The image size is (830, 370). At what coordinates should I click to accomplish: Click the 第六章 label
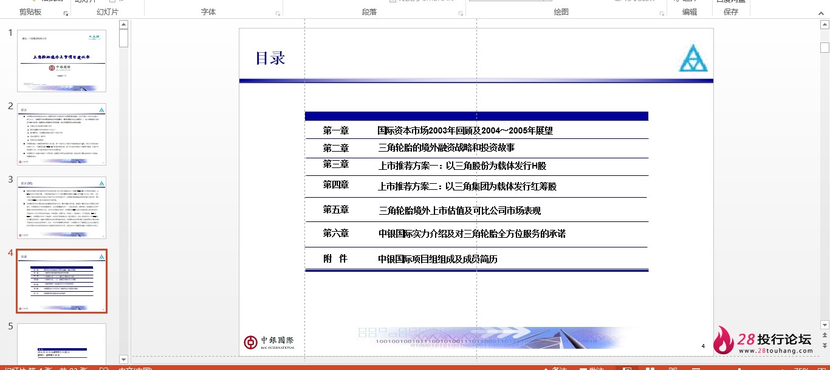tap(336, 233)
